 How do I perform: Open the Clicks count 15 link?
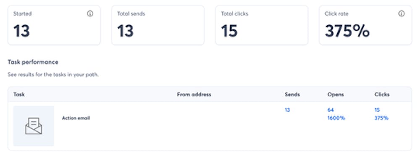pos(377,110)
